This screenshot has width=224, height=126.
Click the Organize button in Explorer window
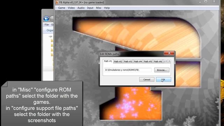pyautogui.click(x=50, y=30)
